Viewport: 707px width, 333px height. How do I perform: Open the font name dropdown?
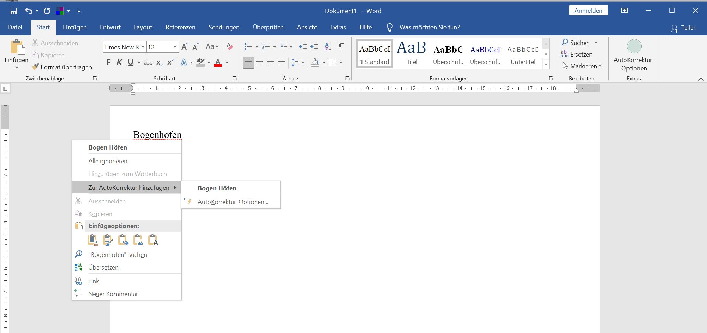(143, 47)
